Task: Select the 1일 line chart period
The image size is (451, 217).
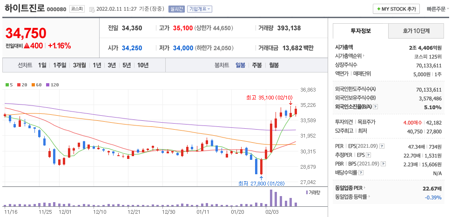Action: tap(42, 65)
